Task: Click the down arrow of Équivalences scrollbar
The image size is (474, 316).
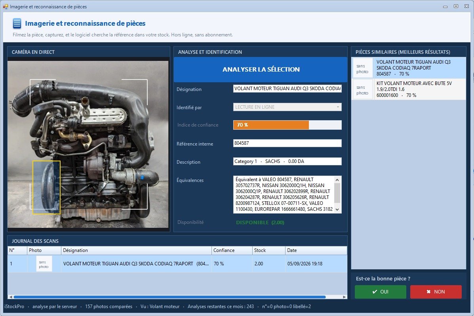Action: (x=337, y=210)
